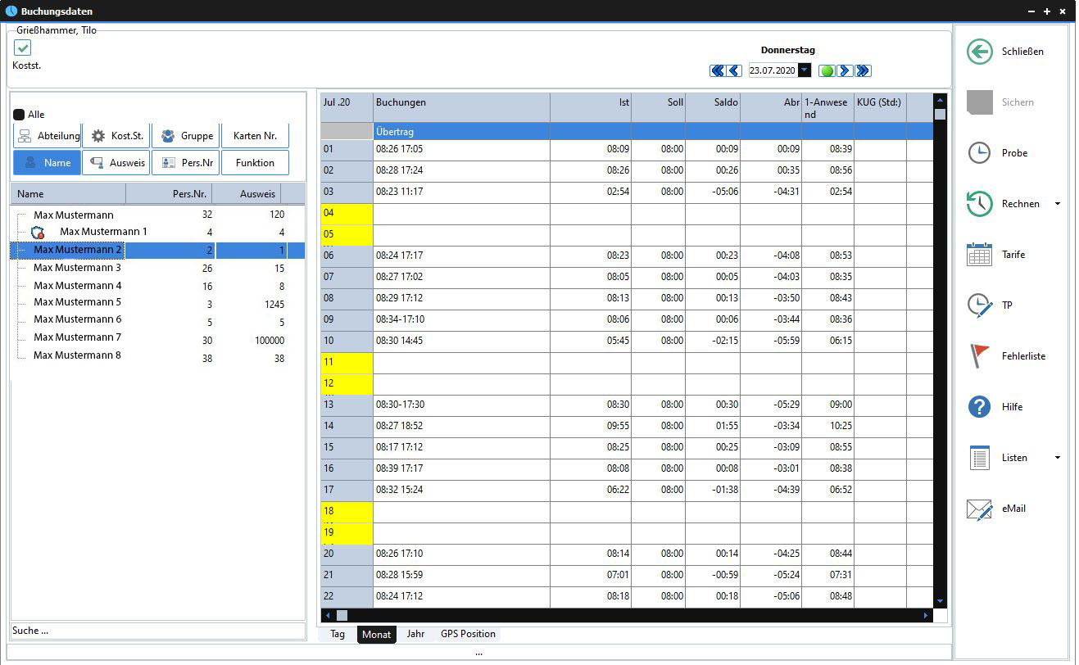Click the Schließen back-arrow icon
The height and width of the screenshot is (665, 1079).
[979, 52]
